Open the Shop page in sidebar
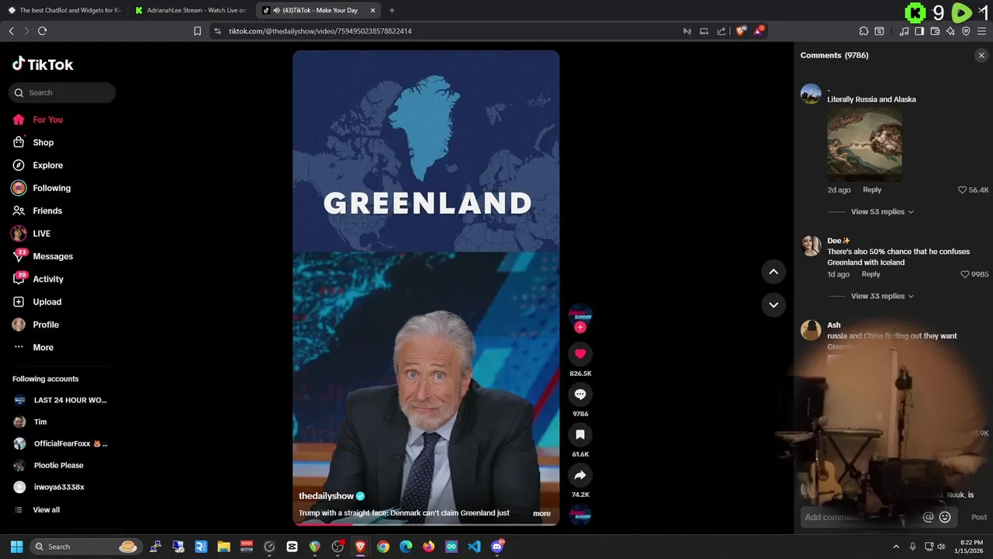The width and height of the screenshot is (993, 559). pyautogui.click(x=43, y=142)
